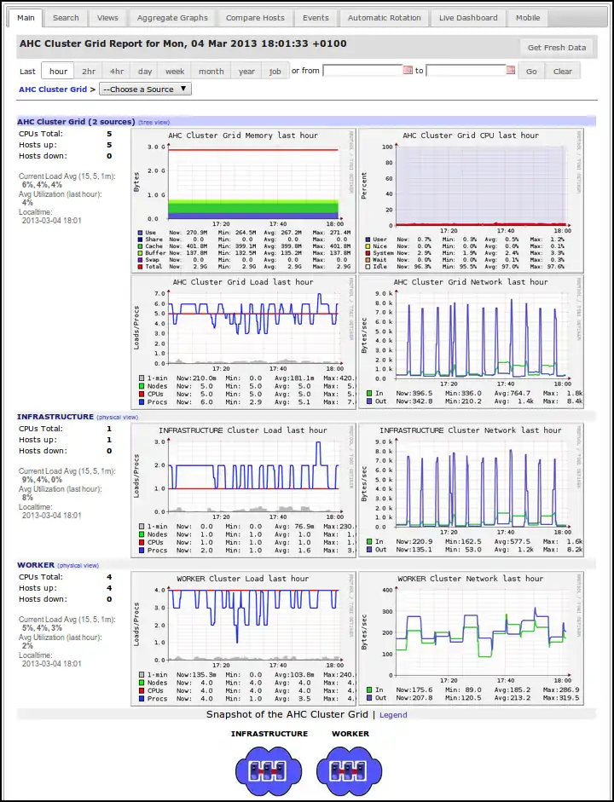The height and width of the screenshot is (802, 614).
Task: Open the Legend link
Action: pos(393,715)
